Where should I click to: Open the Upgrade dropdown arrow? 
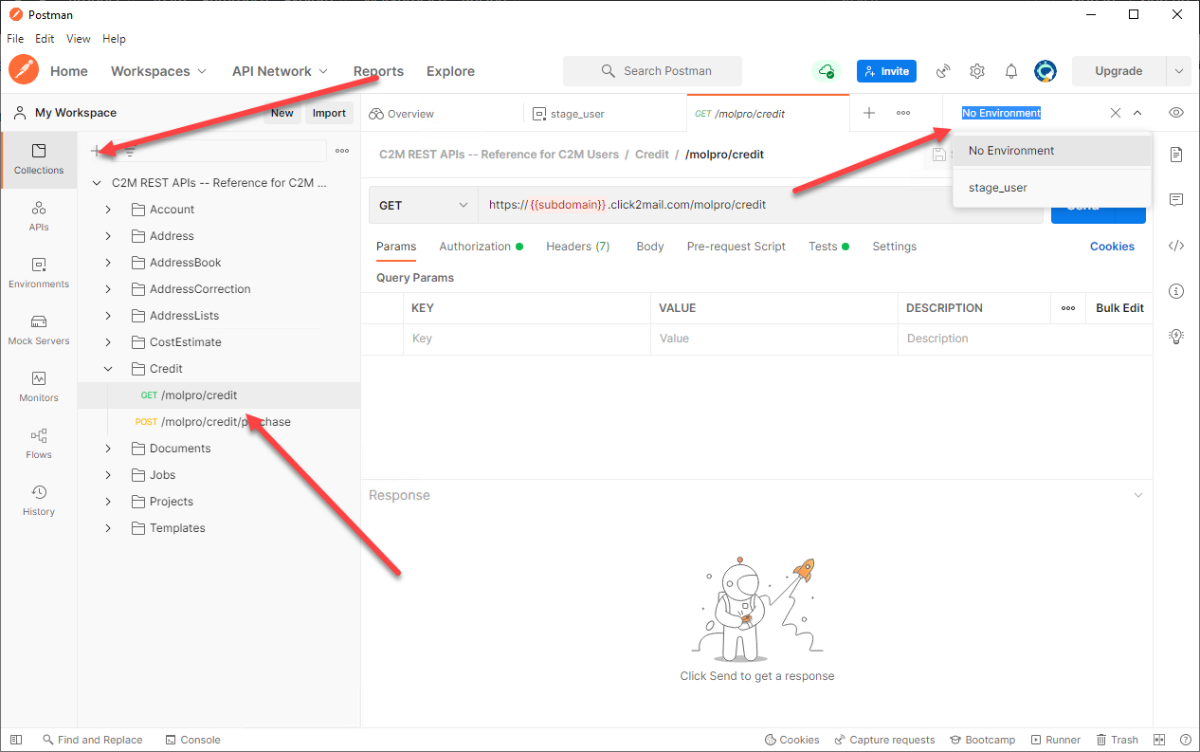[1178, 71]
